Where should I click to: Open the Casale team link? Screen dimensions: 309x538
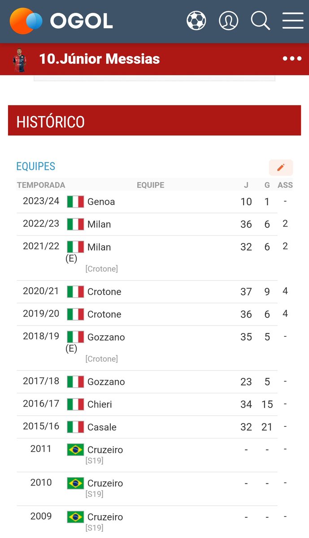[102, 427]
